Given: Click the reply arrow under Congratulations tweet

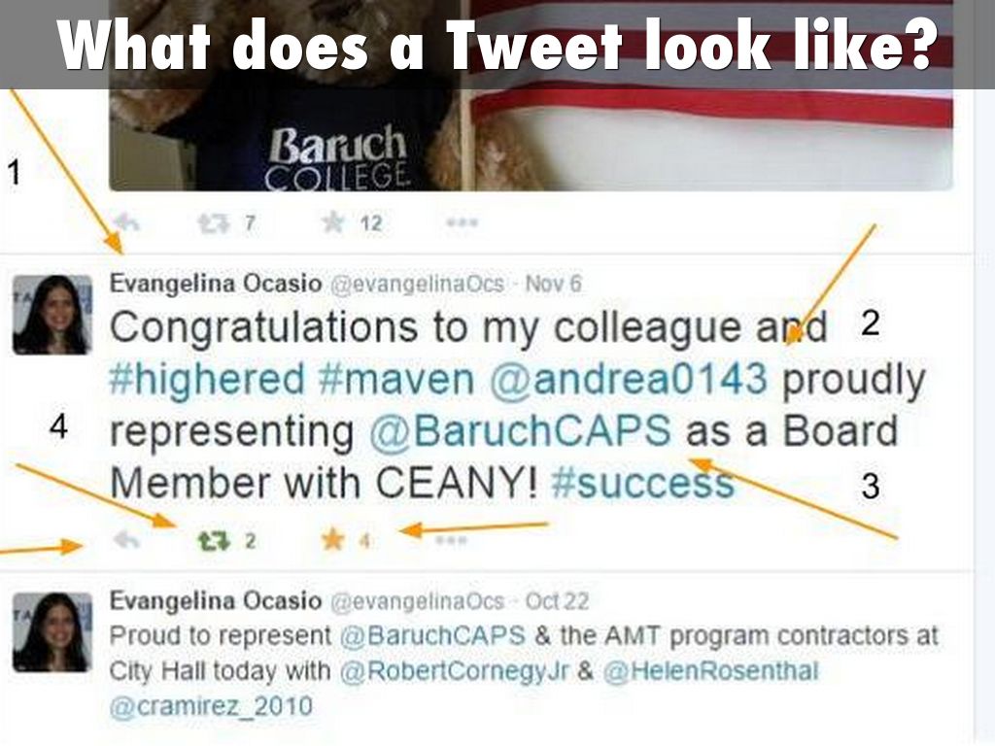Looking at the screenshot, I should [x=126, y=540].
